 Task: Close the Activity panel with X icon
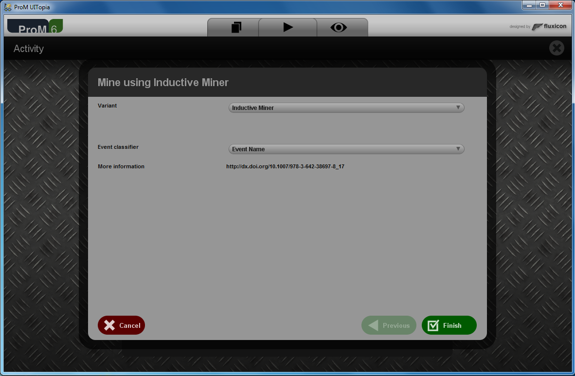point(557,48)
